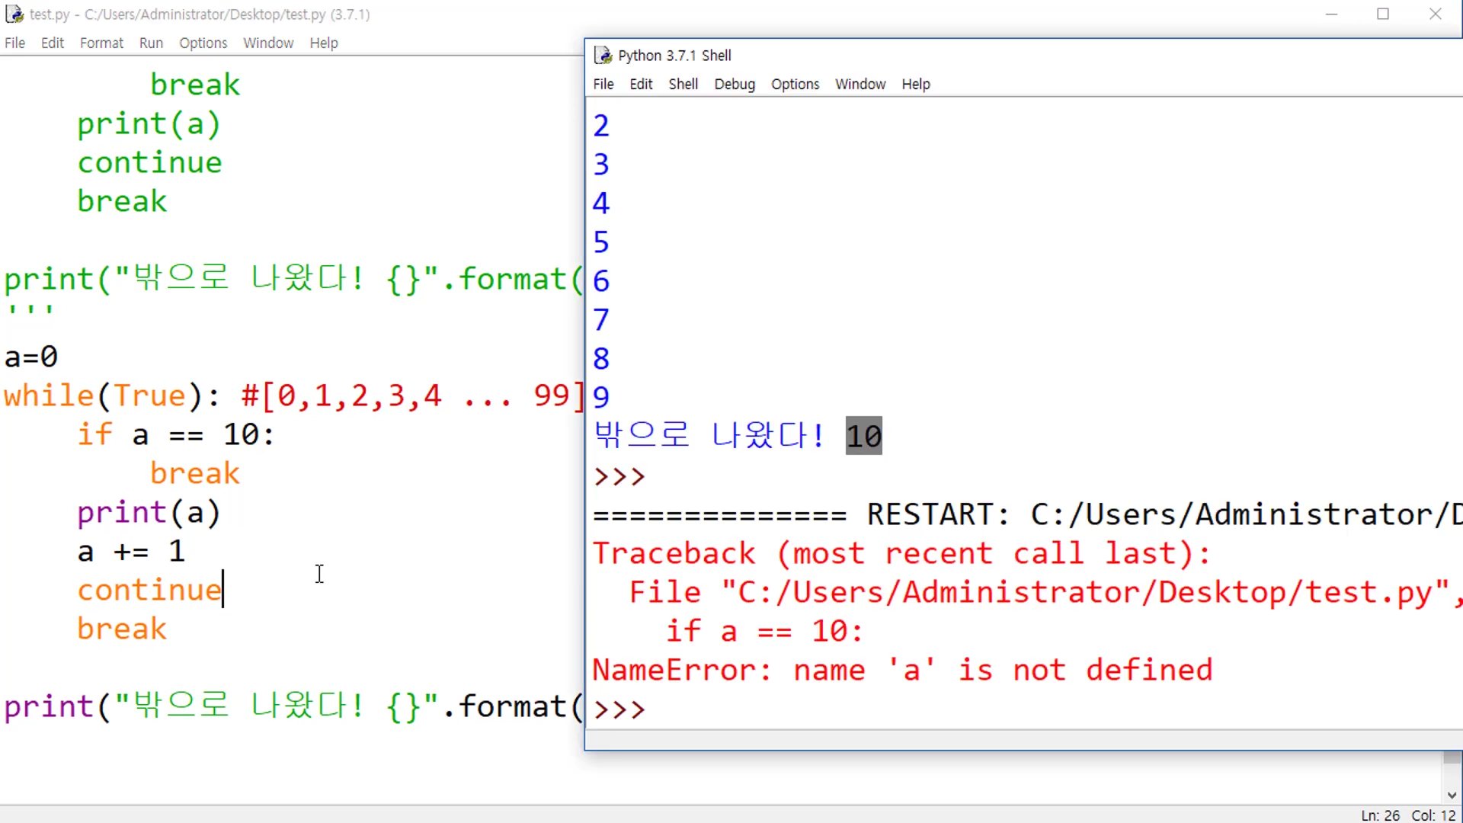This screenshot has width=1463, height=823.
Task: Click the 'Col: 12' status bar indicator
Action: pyautogui.click(x=1433, y=815)
